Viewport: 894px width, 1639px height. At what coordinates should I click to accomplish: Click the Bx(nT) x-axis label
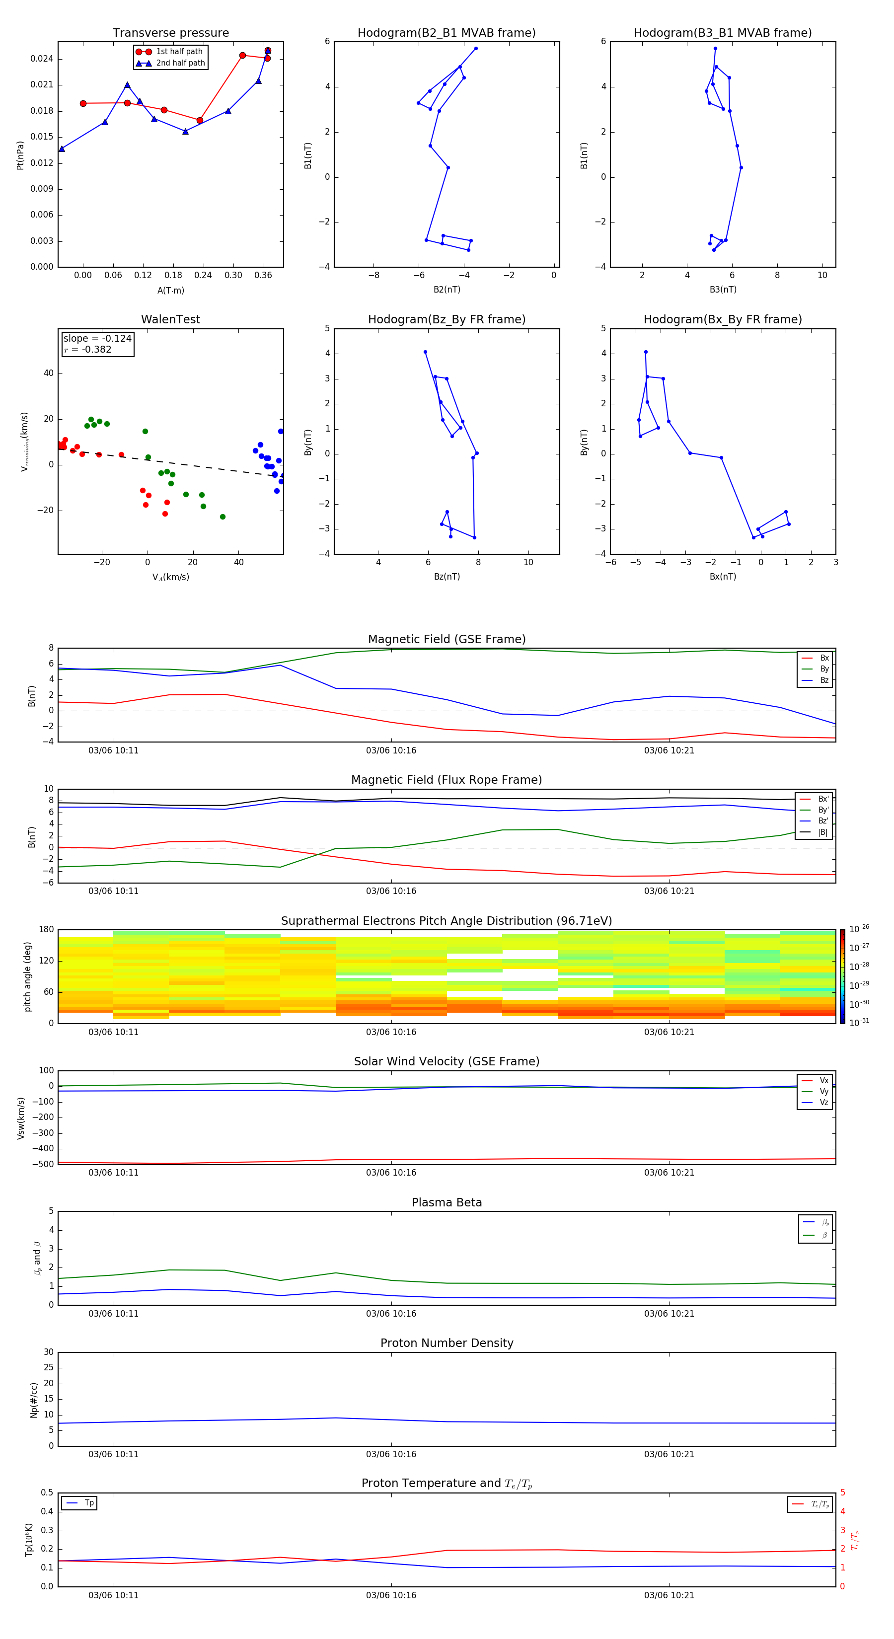723,577
